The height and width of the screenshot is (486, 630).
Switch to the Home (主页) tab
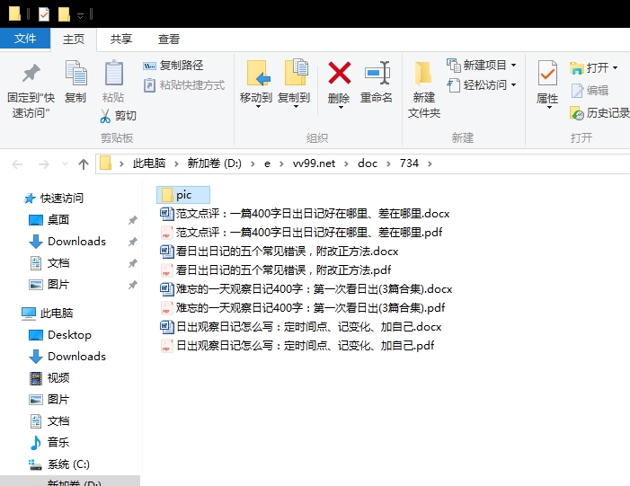click(74, 40)
